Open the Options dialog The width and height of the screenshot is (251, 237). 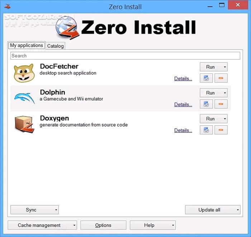coord(103,225)
